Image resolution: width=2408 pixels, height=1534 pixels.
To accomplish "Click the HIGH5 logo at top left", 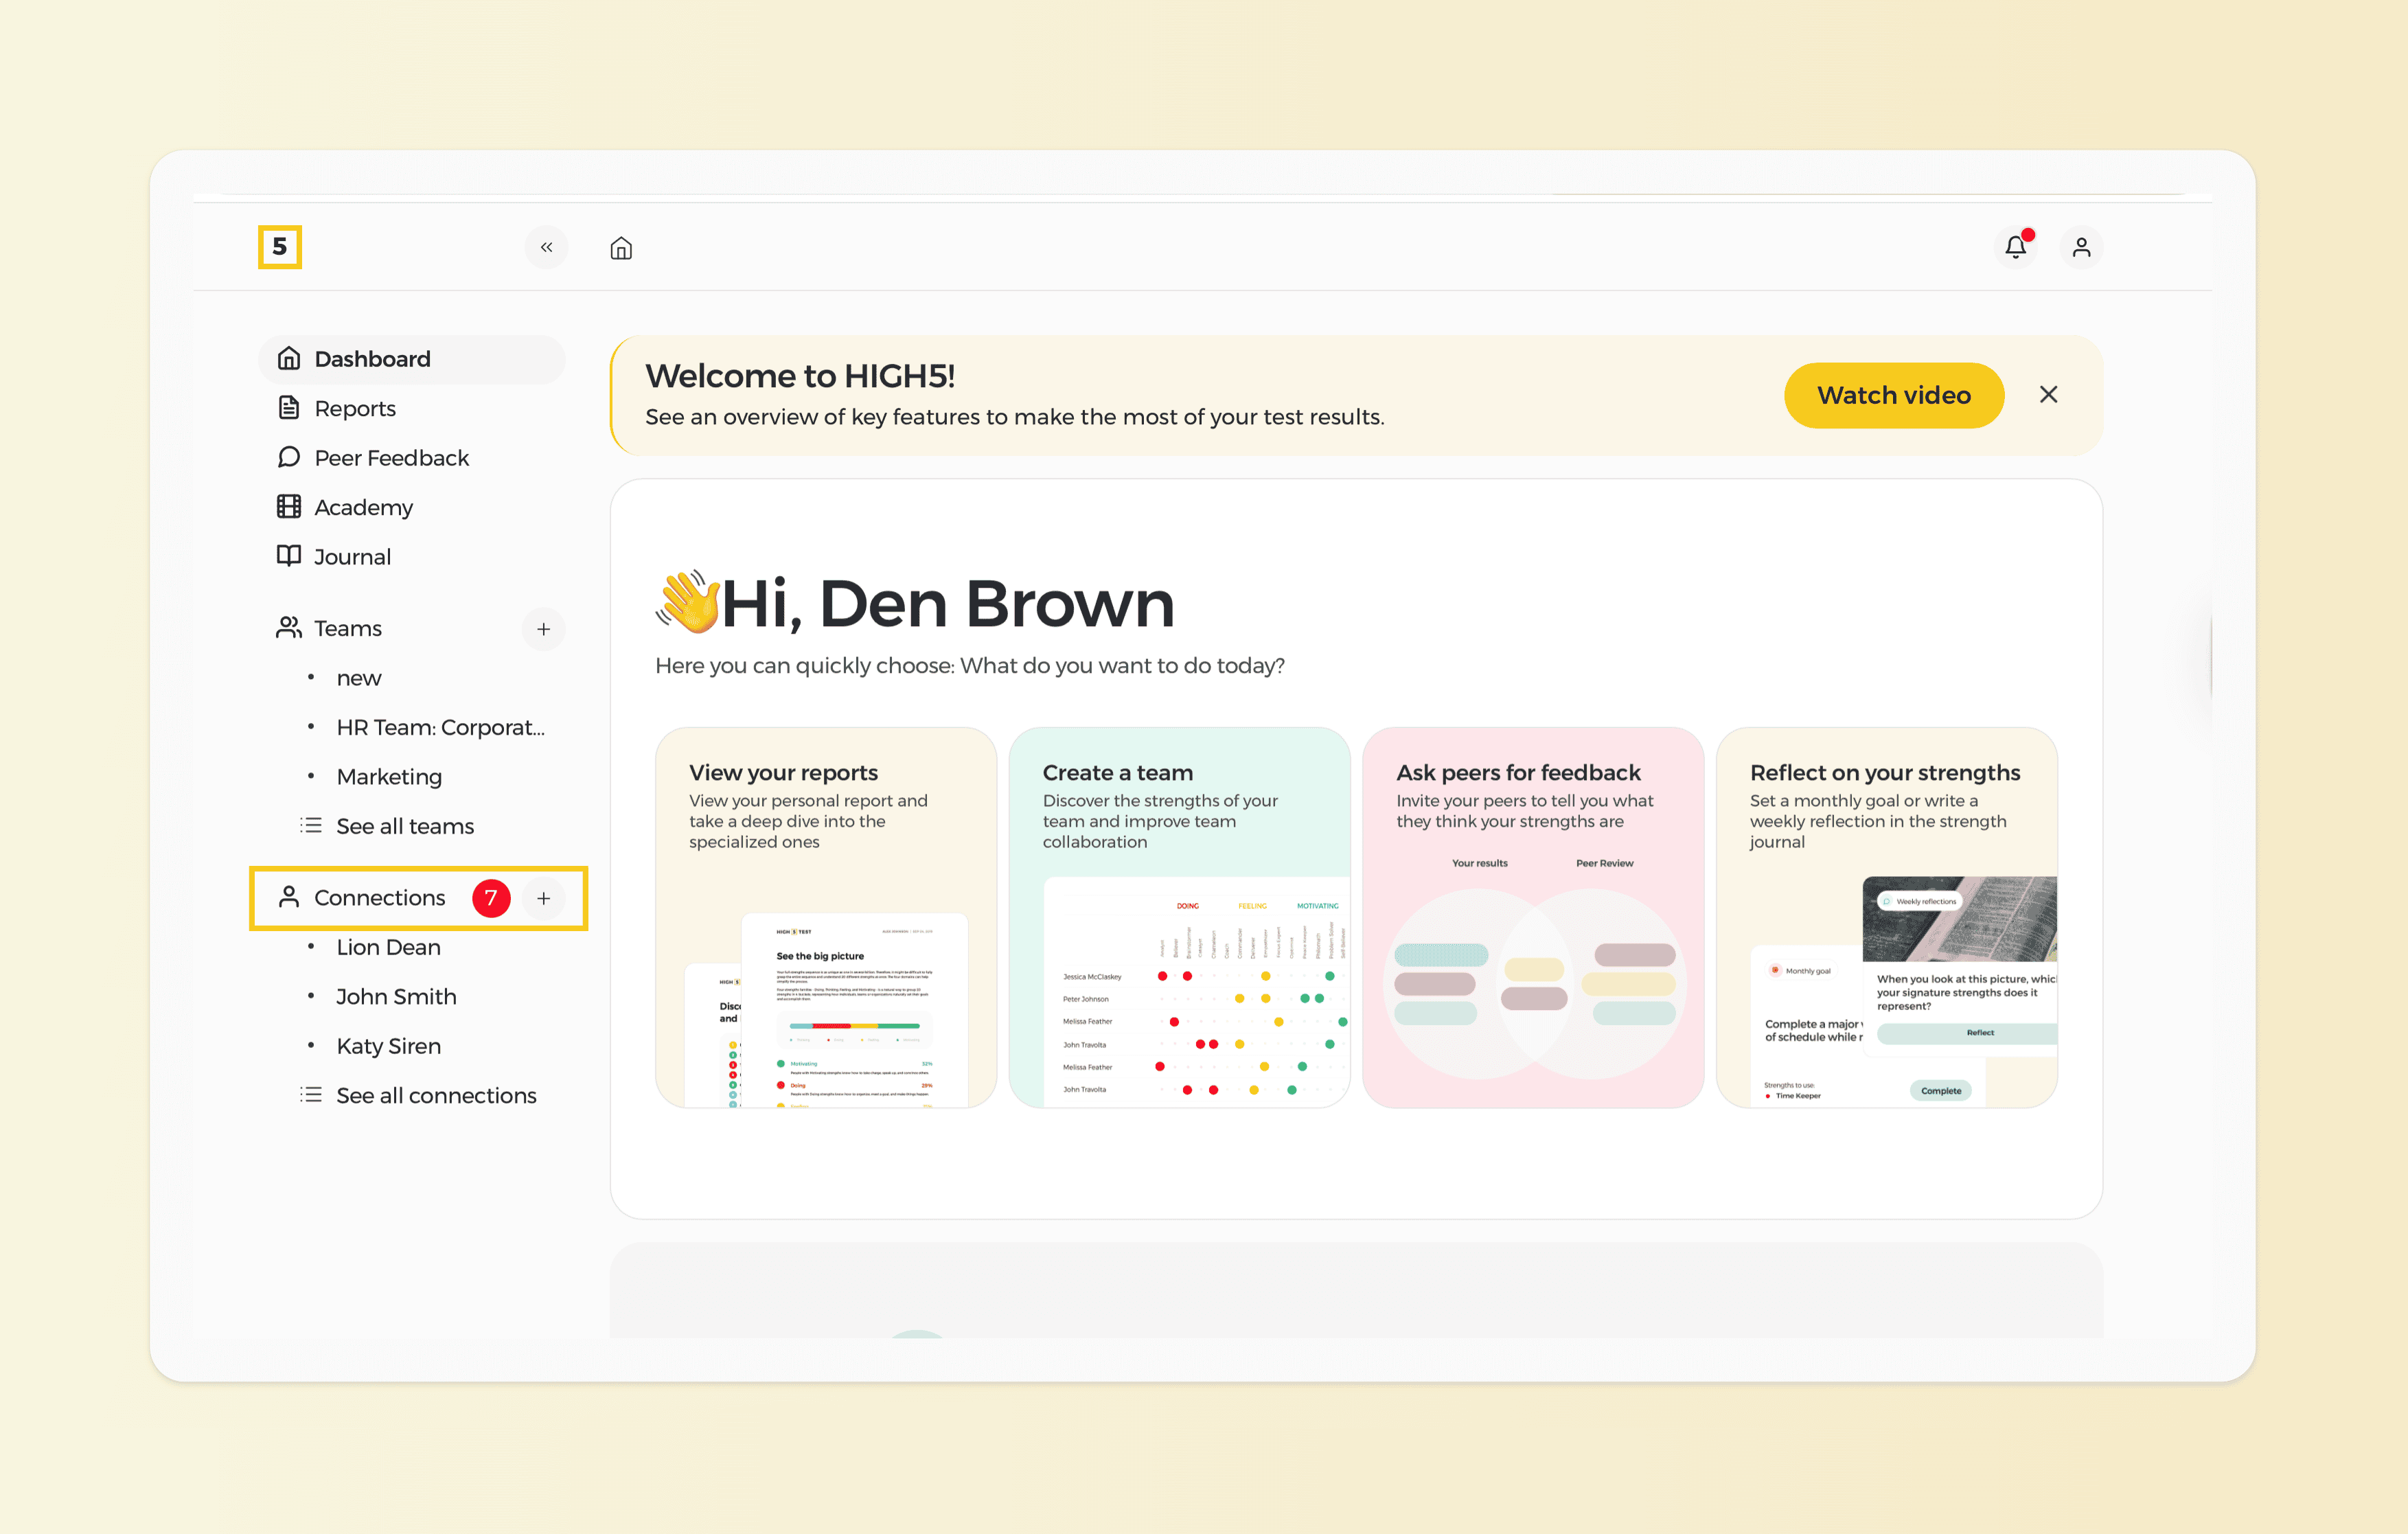I will coord(280,247).
